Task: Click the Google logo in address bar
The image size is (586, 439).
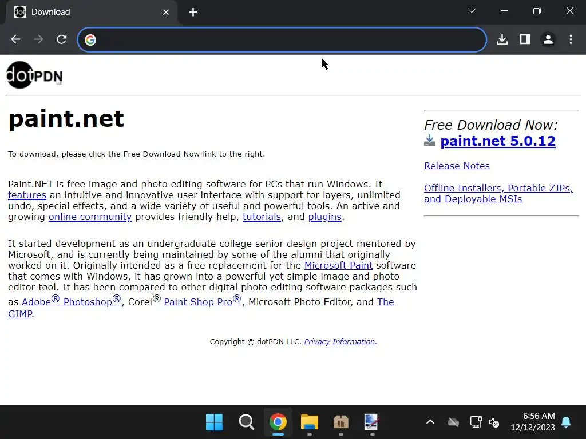Action: point(90,39)
